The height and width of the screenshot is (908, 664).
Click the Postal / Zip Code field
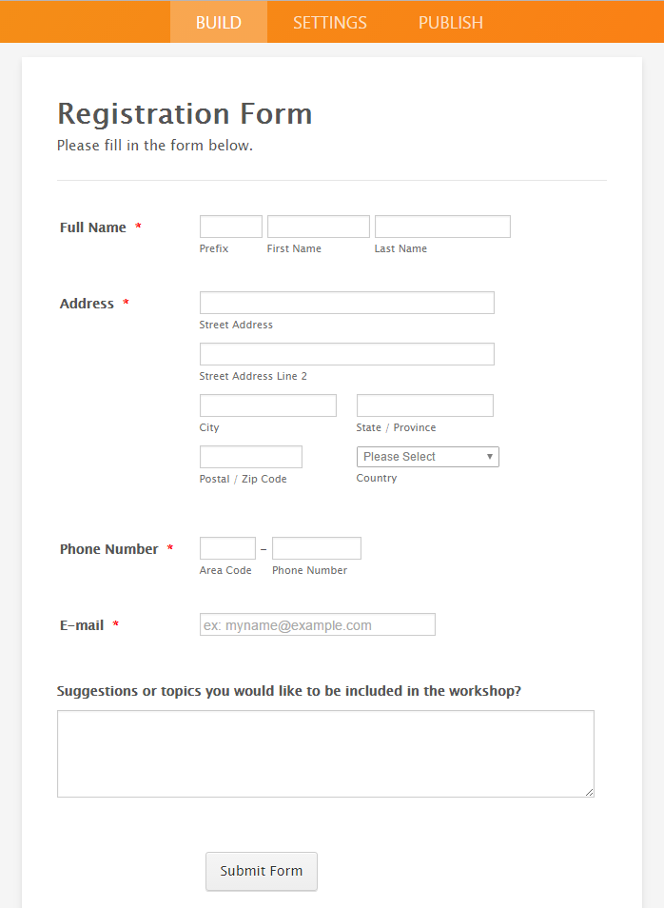250,457
